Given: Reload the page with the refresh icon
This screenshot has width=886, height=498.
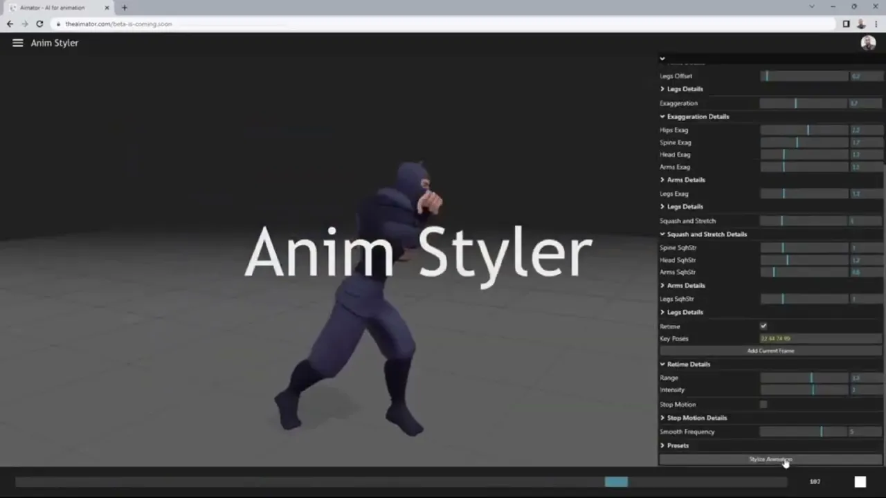Looking at the screenshot, I should click(x=39, y=24).
